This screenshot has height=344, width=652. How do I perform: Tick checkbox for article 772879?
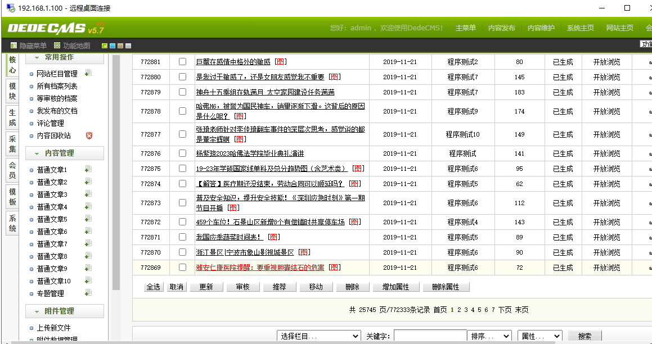(x=182, y=92)
